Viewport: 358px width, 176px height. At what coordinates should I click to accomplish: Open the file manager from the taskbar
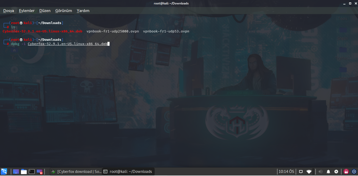tap(24, 172)
